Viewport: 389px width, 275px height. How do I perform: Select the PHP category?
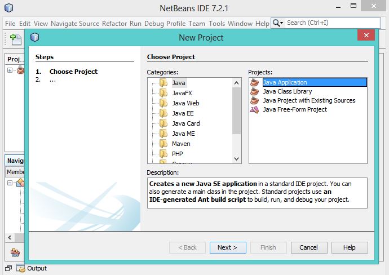click(178, 154)
